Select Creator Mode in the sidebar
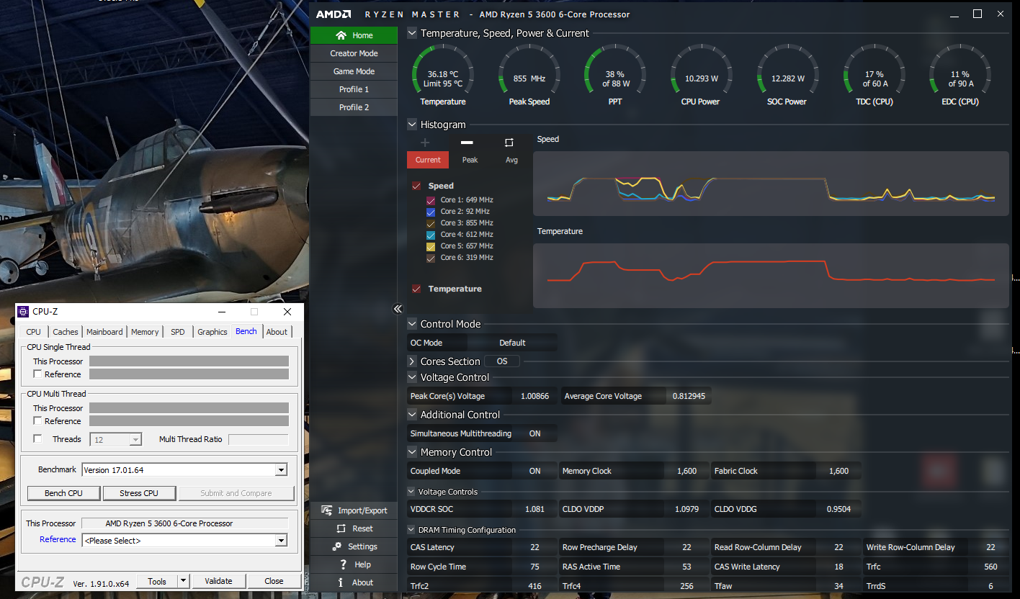 click(x=354, y=53)
